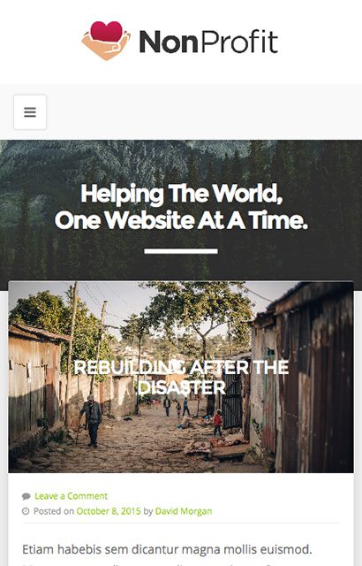Open the hamburger navigation menu
The image size is (362, 566).
tap(30, 112)
